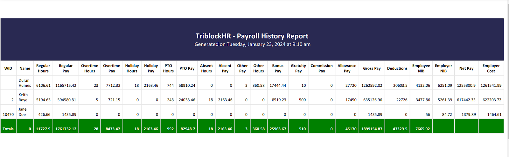Click the TriblockHR - Payroll History Report title
Viewport: 509px width, 157px height.
point(252,36)
